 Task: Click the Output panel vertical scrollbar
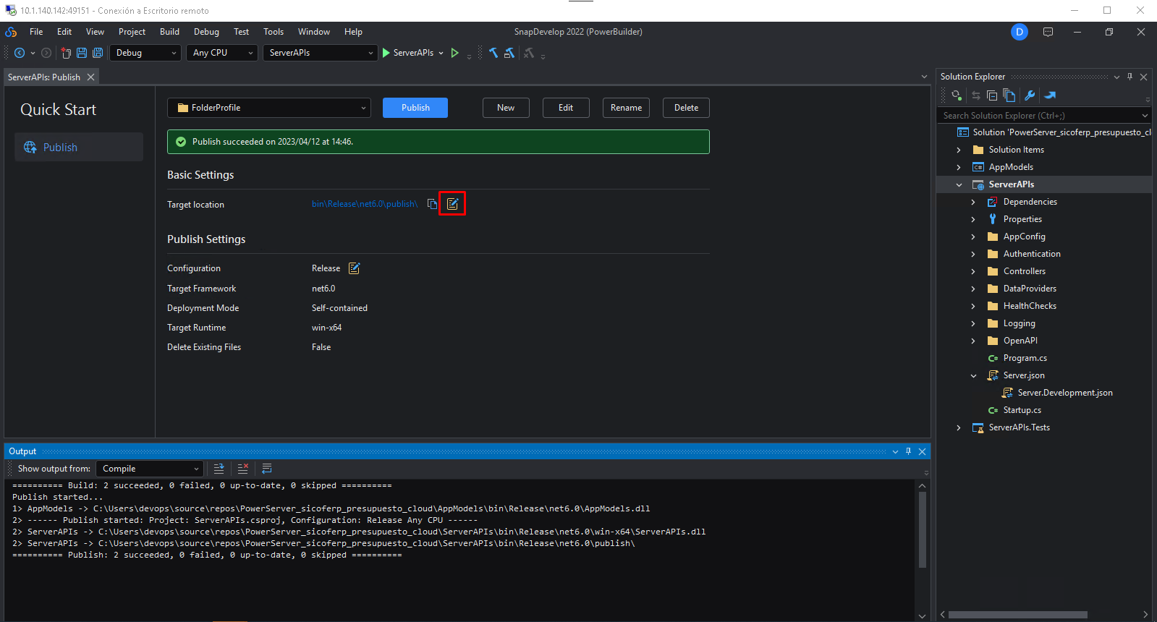(922, 529)
